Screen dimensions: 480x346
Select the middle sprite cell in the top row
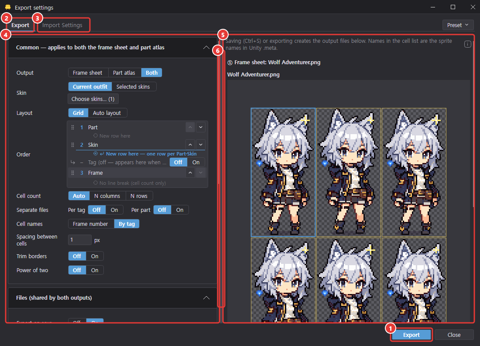[349, 172]
